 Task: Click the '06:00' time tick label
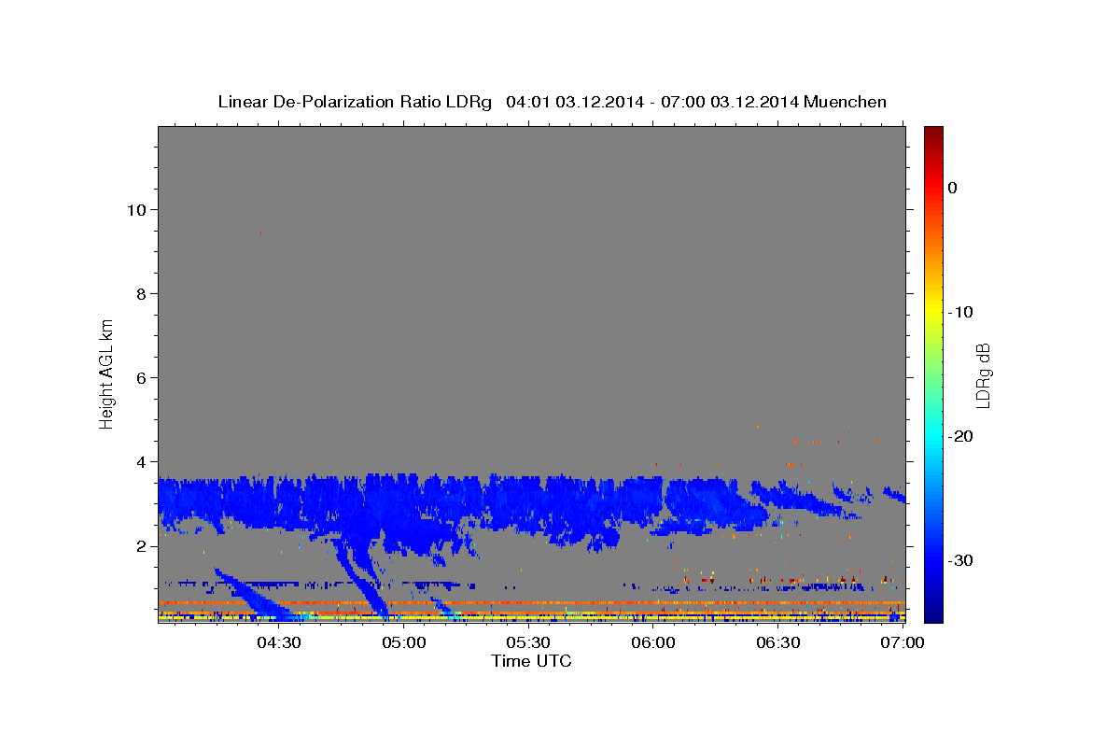pyautogui.click(x=653, y=643)
